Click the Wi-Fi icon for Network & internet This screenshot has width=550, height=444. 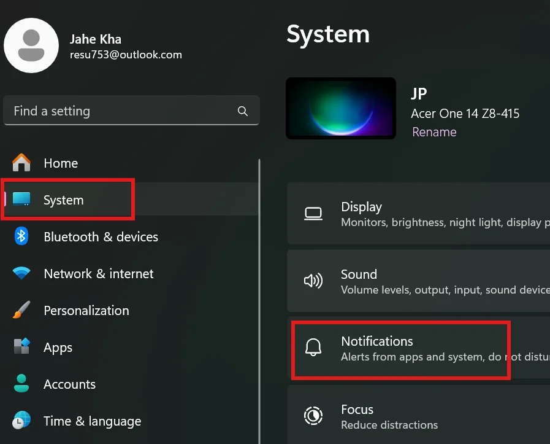coord(21,274)
